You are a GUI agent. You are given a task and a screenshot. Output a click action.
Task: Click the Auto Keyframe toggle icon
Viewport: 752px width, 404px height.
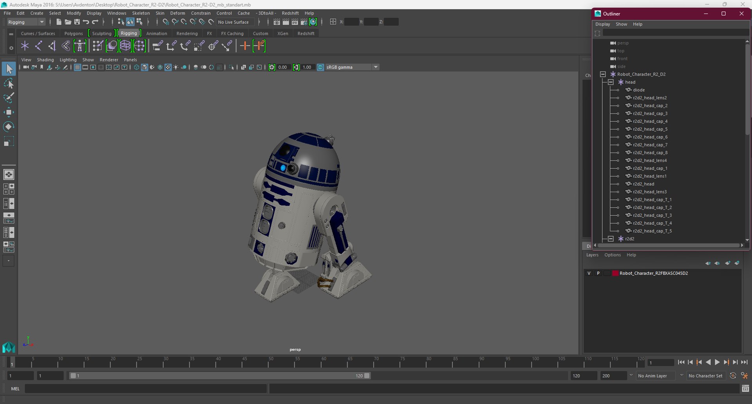pos(733,375)
